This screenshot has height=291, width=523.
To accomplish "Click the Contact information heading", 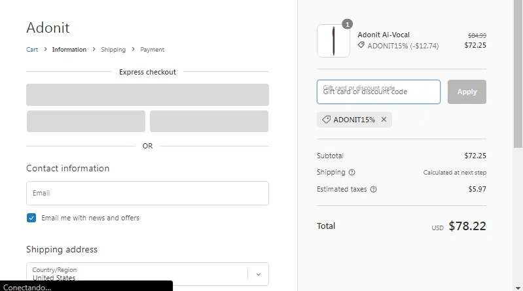I will (x=67, y=168).
